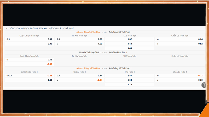The image size is (209, 117).
Task: Collapse the Vòng Loại Vô Địch Thế Giới 2026 section
Action: point(6,28)
